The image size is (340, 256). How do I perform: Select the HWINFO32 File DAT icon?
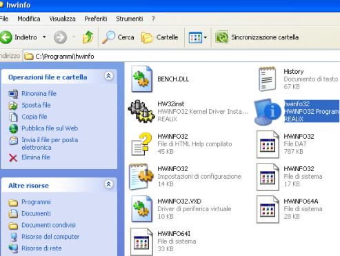click(x=268, y=144)
